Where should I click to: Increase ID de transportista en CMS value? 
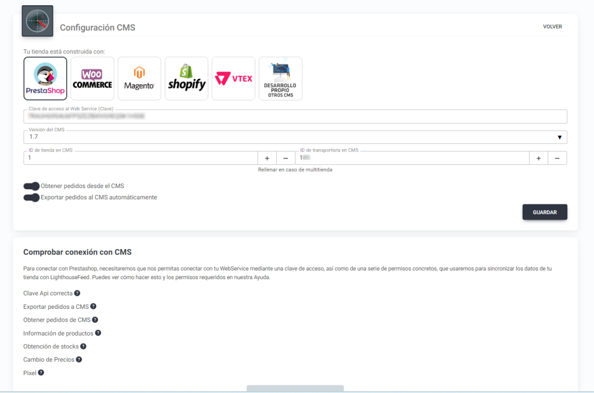click(538, 158)
